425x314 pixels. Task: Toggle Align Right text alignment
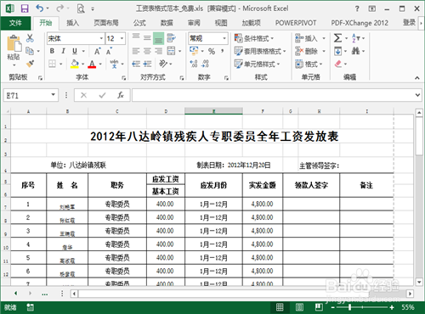159,51
